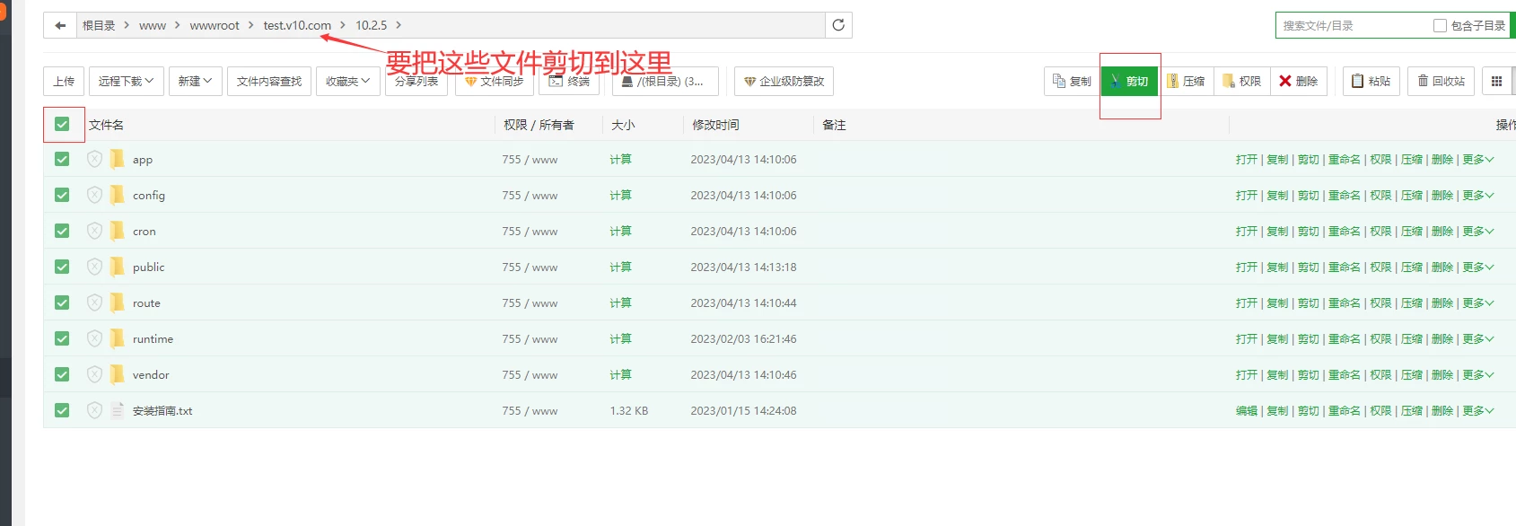Viewport: 1516px width, 526px height.
Task: Click the refresh icon beside the path
Action: (x=838, y=25)
